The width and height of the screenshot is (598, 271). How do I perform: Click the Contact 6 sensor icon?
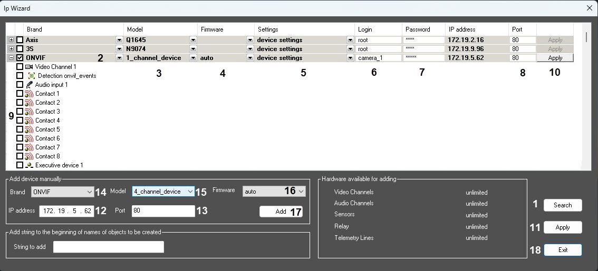29,138
